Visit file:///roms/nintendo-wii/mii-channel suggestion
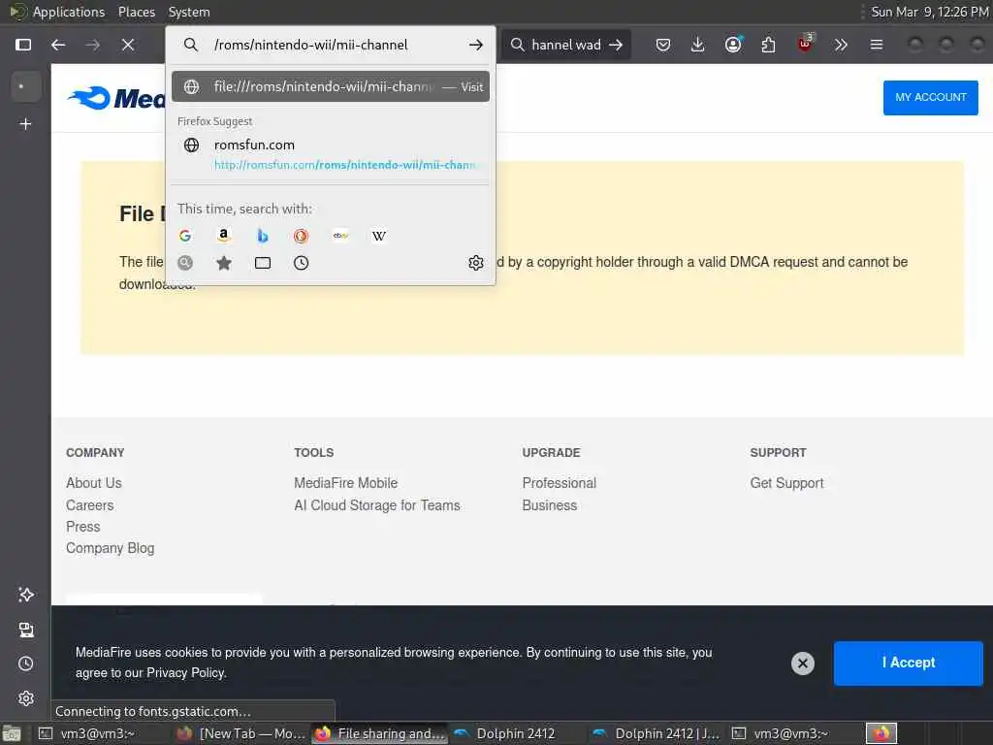 tap(331, 86)
